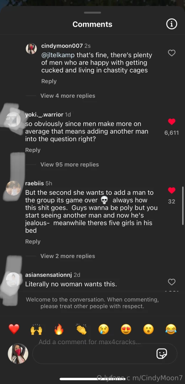Insert the crying face emoji

104,329
